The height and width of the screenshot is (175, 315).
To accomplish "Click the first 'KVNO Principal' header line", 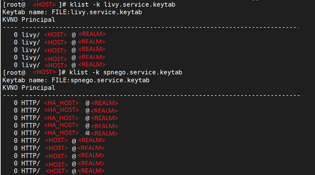I will point(28,20).
